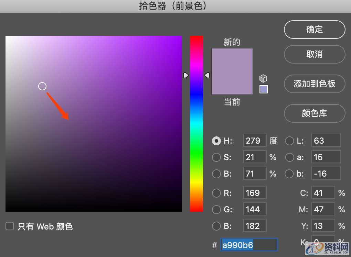Viewport: 351px width, 257px height.
Task: Select the H hue radio button
Action: pos(216,141)
